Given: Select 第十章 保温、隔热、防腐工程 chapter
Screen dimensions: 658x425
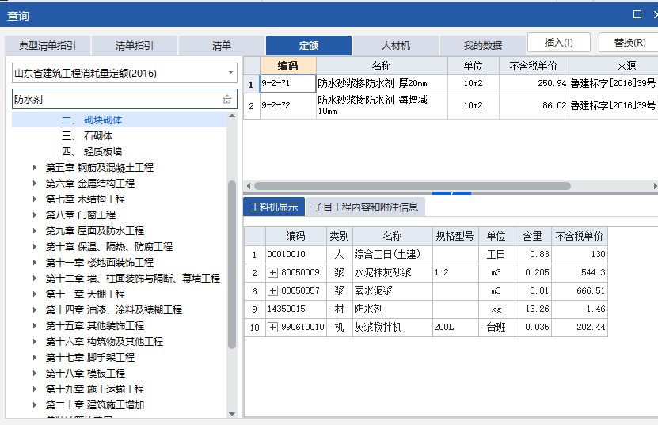Looking at the screenshot, I should coord(109,247).
